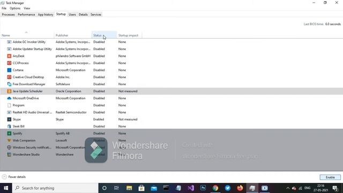Click the Wondershare Studio icon

coord(9,154)
